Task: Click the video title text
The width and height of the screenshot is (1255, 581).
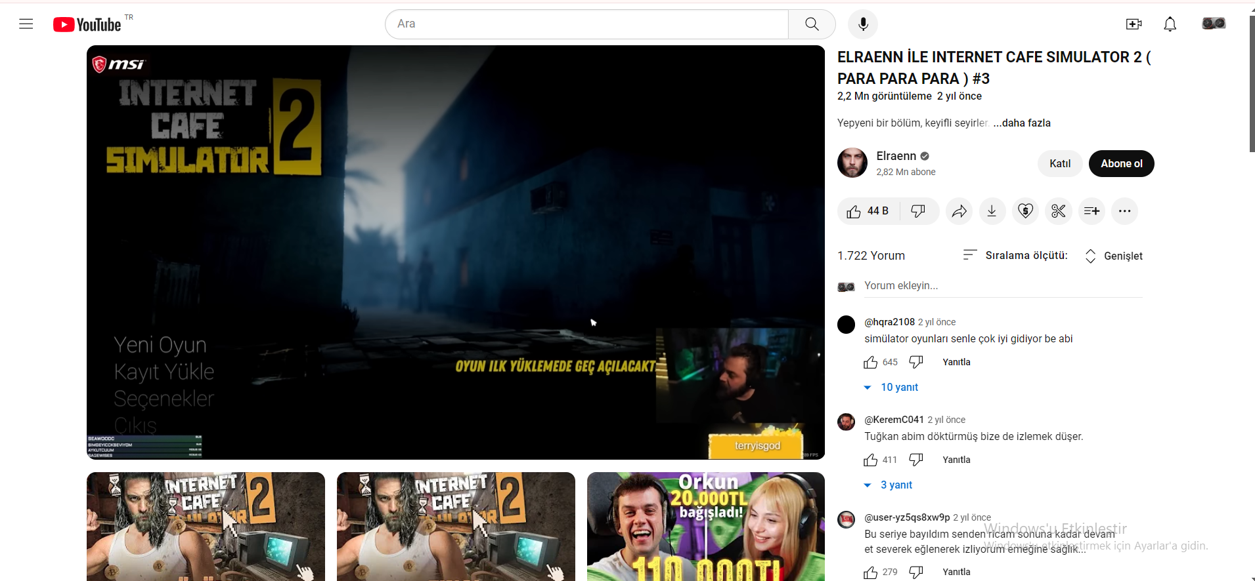Action: pos(994,68)
